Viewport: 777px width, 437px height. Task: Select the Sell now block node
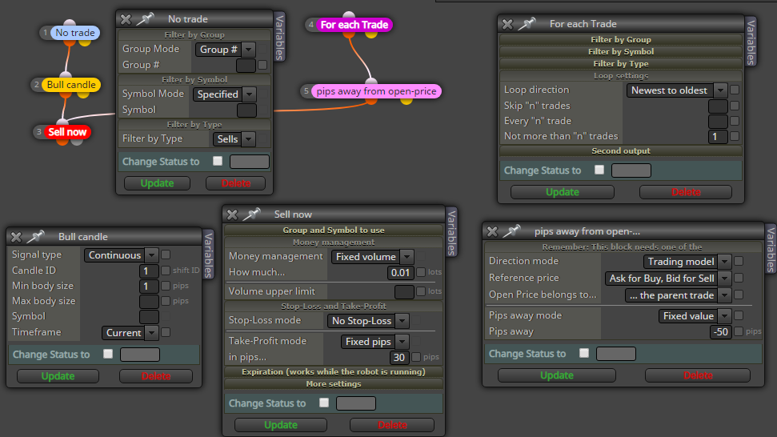[x=67, y=132]
